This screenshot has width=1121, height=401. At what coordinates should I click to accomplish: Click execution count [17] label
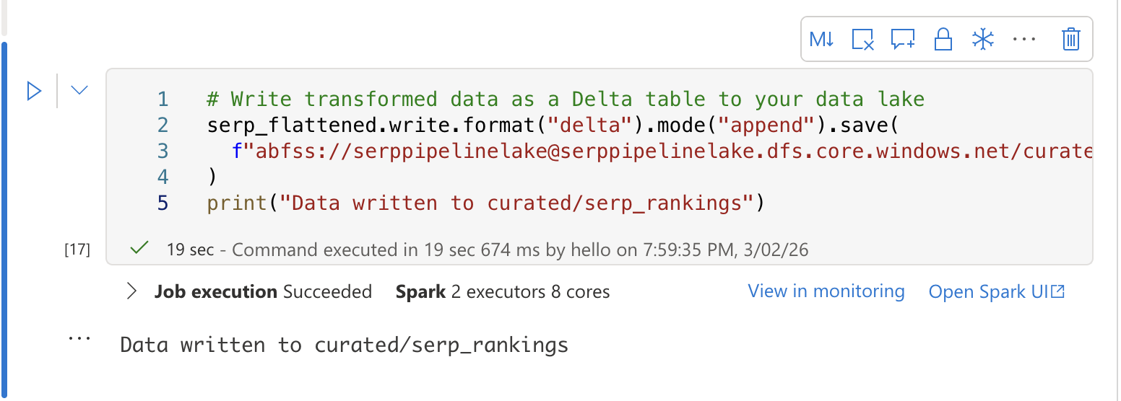pyautogui.click(x=77, y=250)
